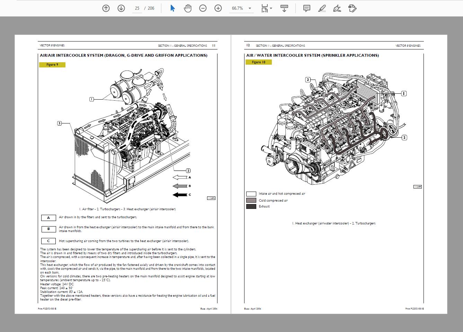Click the page number input field
463x332 pixels.
[137, 8]
